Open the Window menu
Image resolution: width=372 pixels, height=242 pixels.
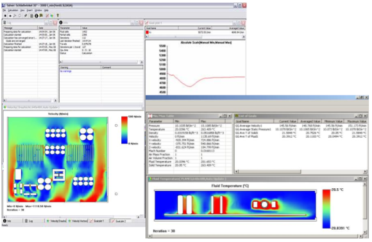(38, 10)
